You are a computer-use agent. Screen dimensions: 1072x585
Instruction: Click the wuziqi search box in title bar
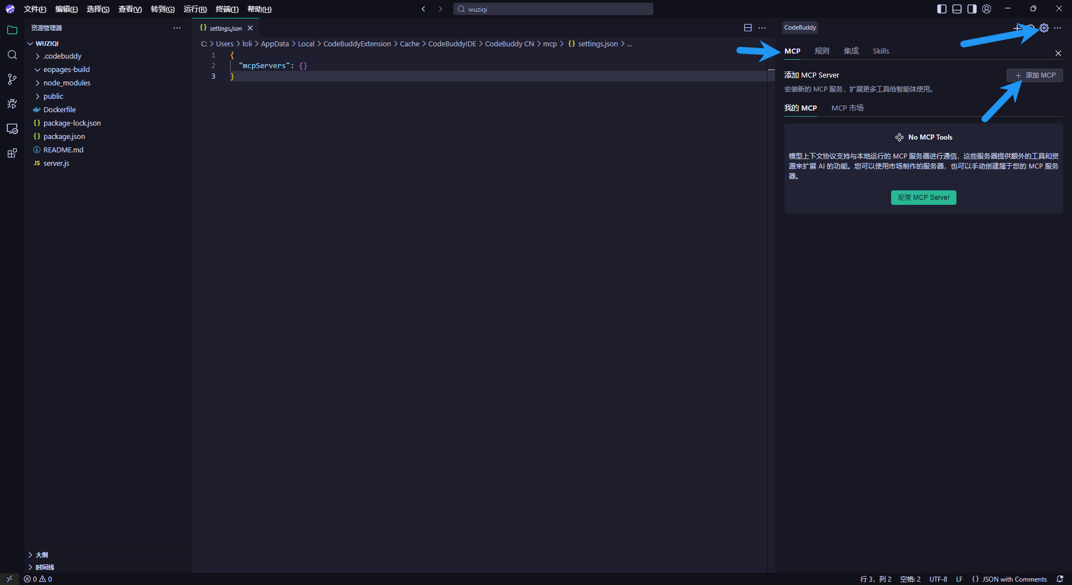pyautogui.click(x=553, y=9)
